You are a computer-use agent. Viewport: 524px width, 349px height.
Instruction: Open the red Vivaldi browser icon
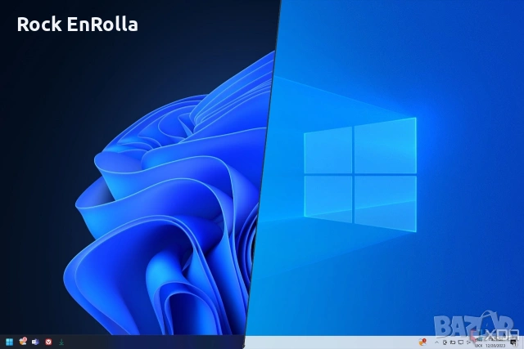click(48, 342)
